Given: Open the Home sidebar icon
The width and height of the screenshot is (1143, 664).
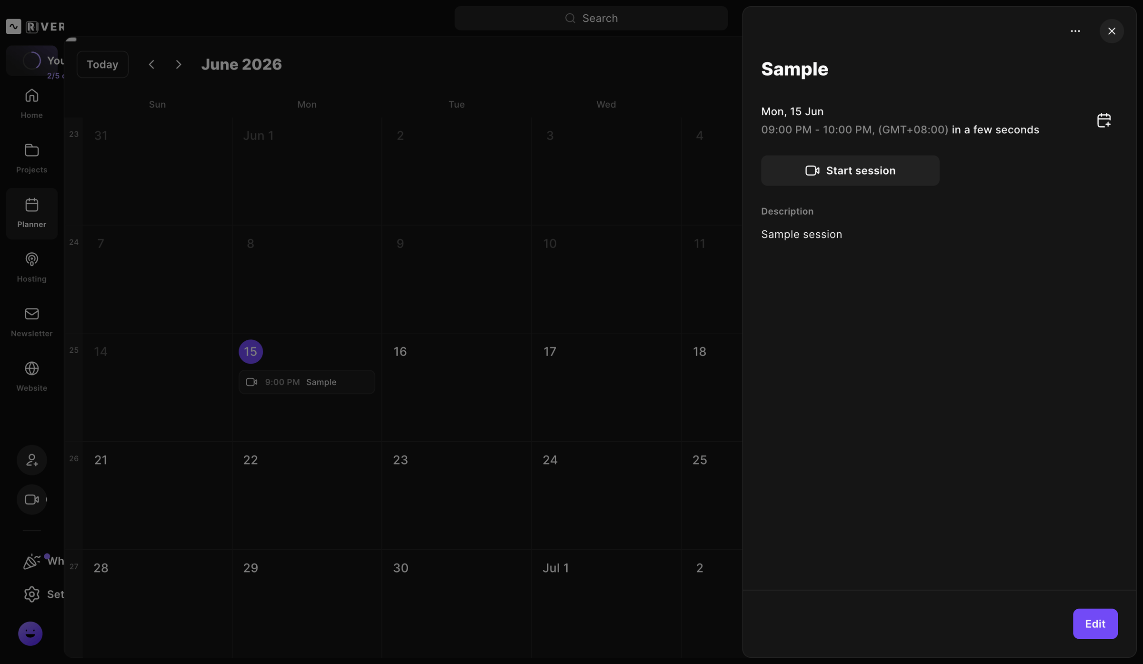Looking at the screenshot, I should coord(31,96).
